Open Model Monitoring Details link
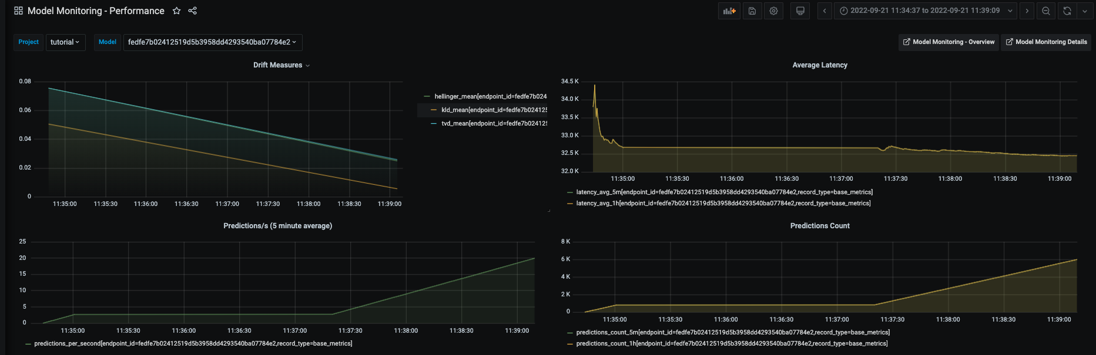 click(x=1047, y=42)
